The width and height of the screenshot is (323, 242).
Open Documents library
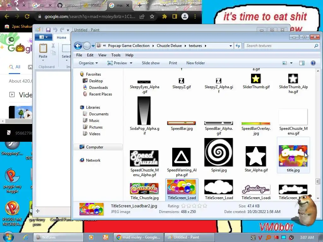(x=99, y=114)
